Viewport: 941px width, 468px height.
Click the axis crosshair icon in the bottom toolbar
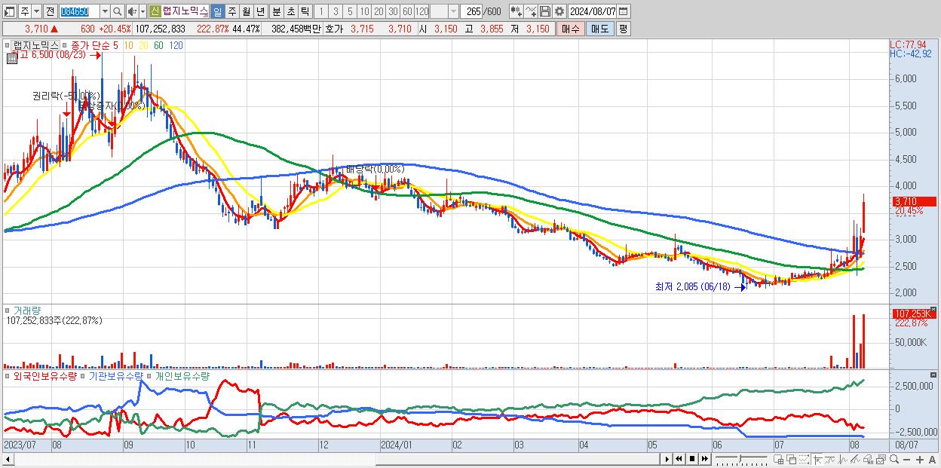click(x=817, y=459)
